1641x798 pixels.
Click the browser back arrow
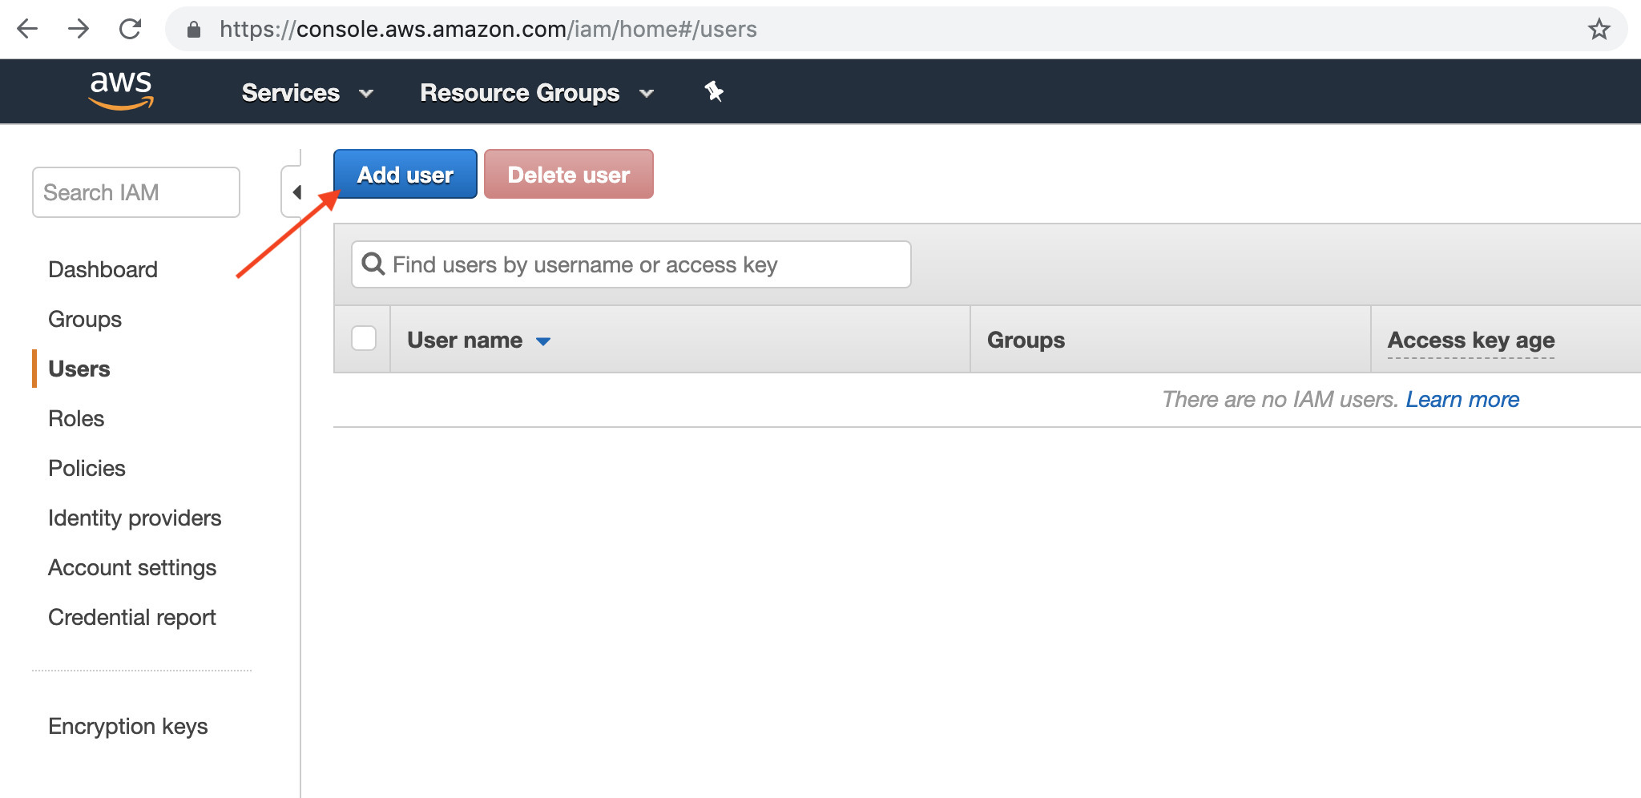(27, 30)
